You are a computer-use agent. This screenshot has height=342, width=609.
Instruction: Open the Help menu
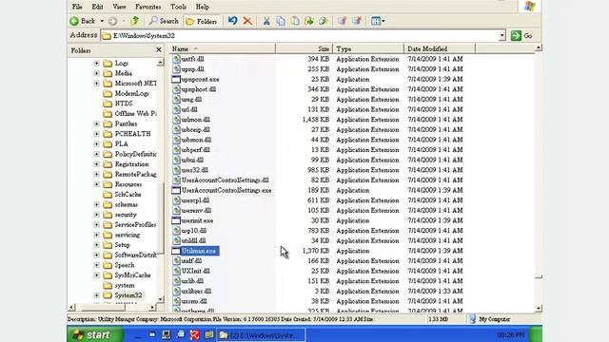click(203, 7)
